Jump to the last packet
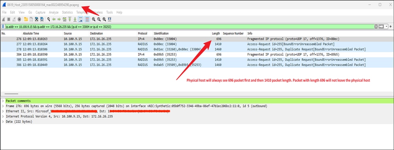Screen dimensions: 394x150 point(75,19)
